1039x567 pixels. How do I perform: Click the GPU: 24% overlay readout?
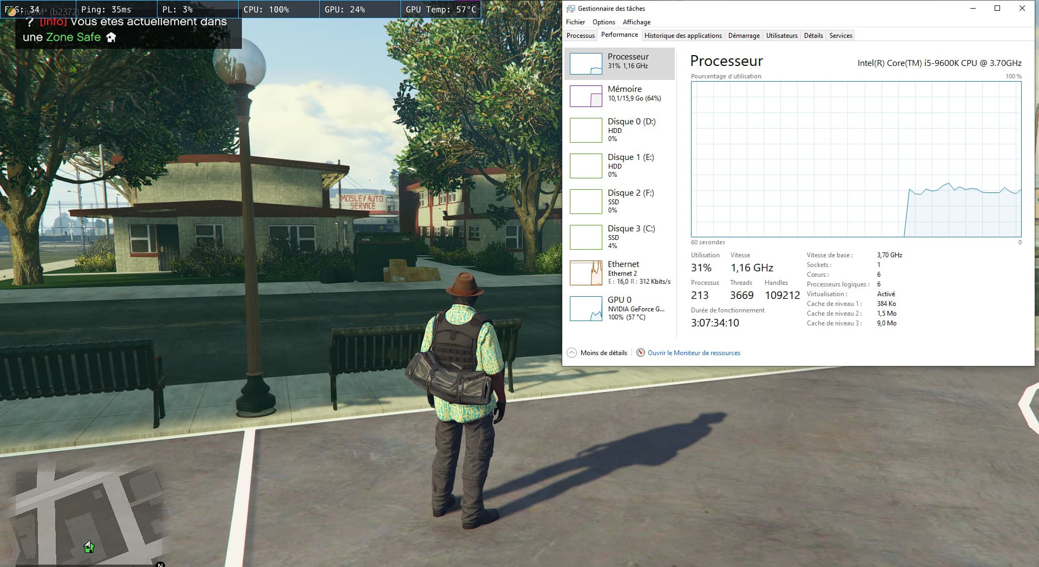coord(345,10)
